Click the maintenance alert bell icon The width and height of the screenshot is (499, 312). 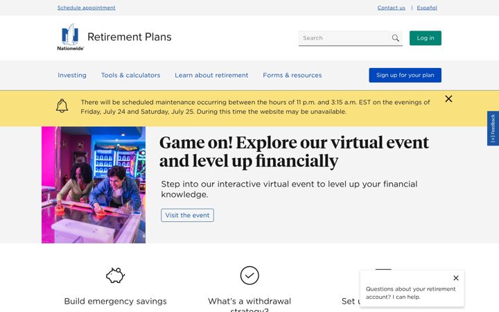point(62,105)
